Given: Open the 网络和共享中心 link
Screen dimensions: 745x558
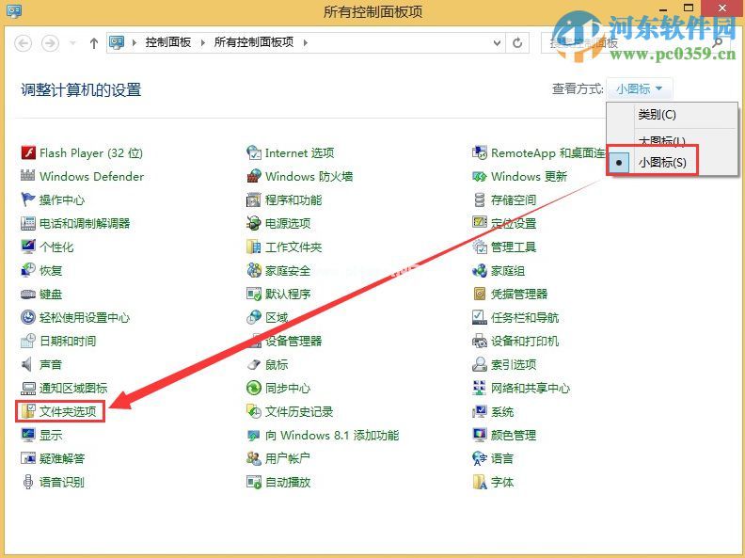Looking at the screenshot, I should click(x=531, y=389).
